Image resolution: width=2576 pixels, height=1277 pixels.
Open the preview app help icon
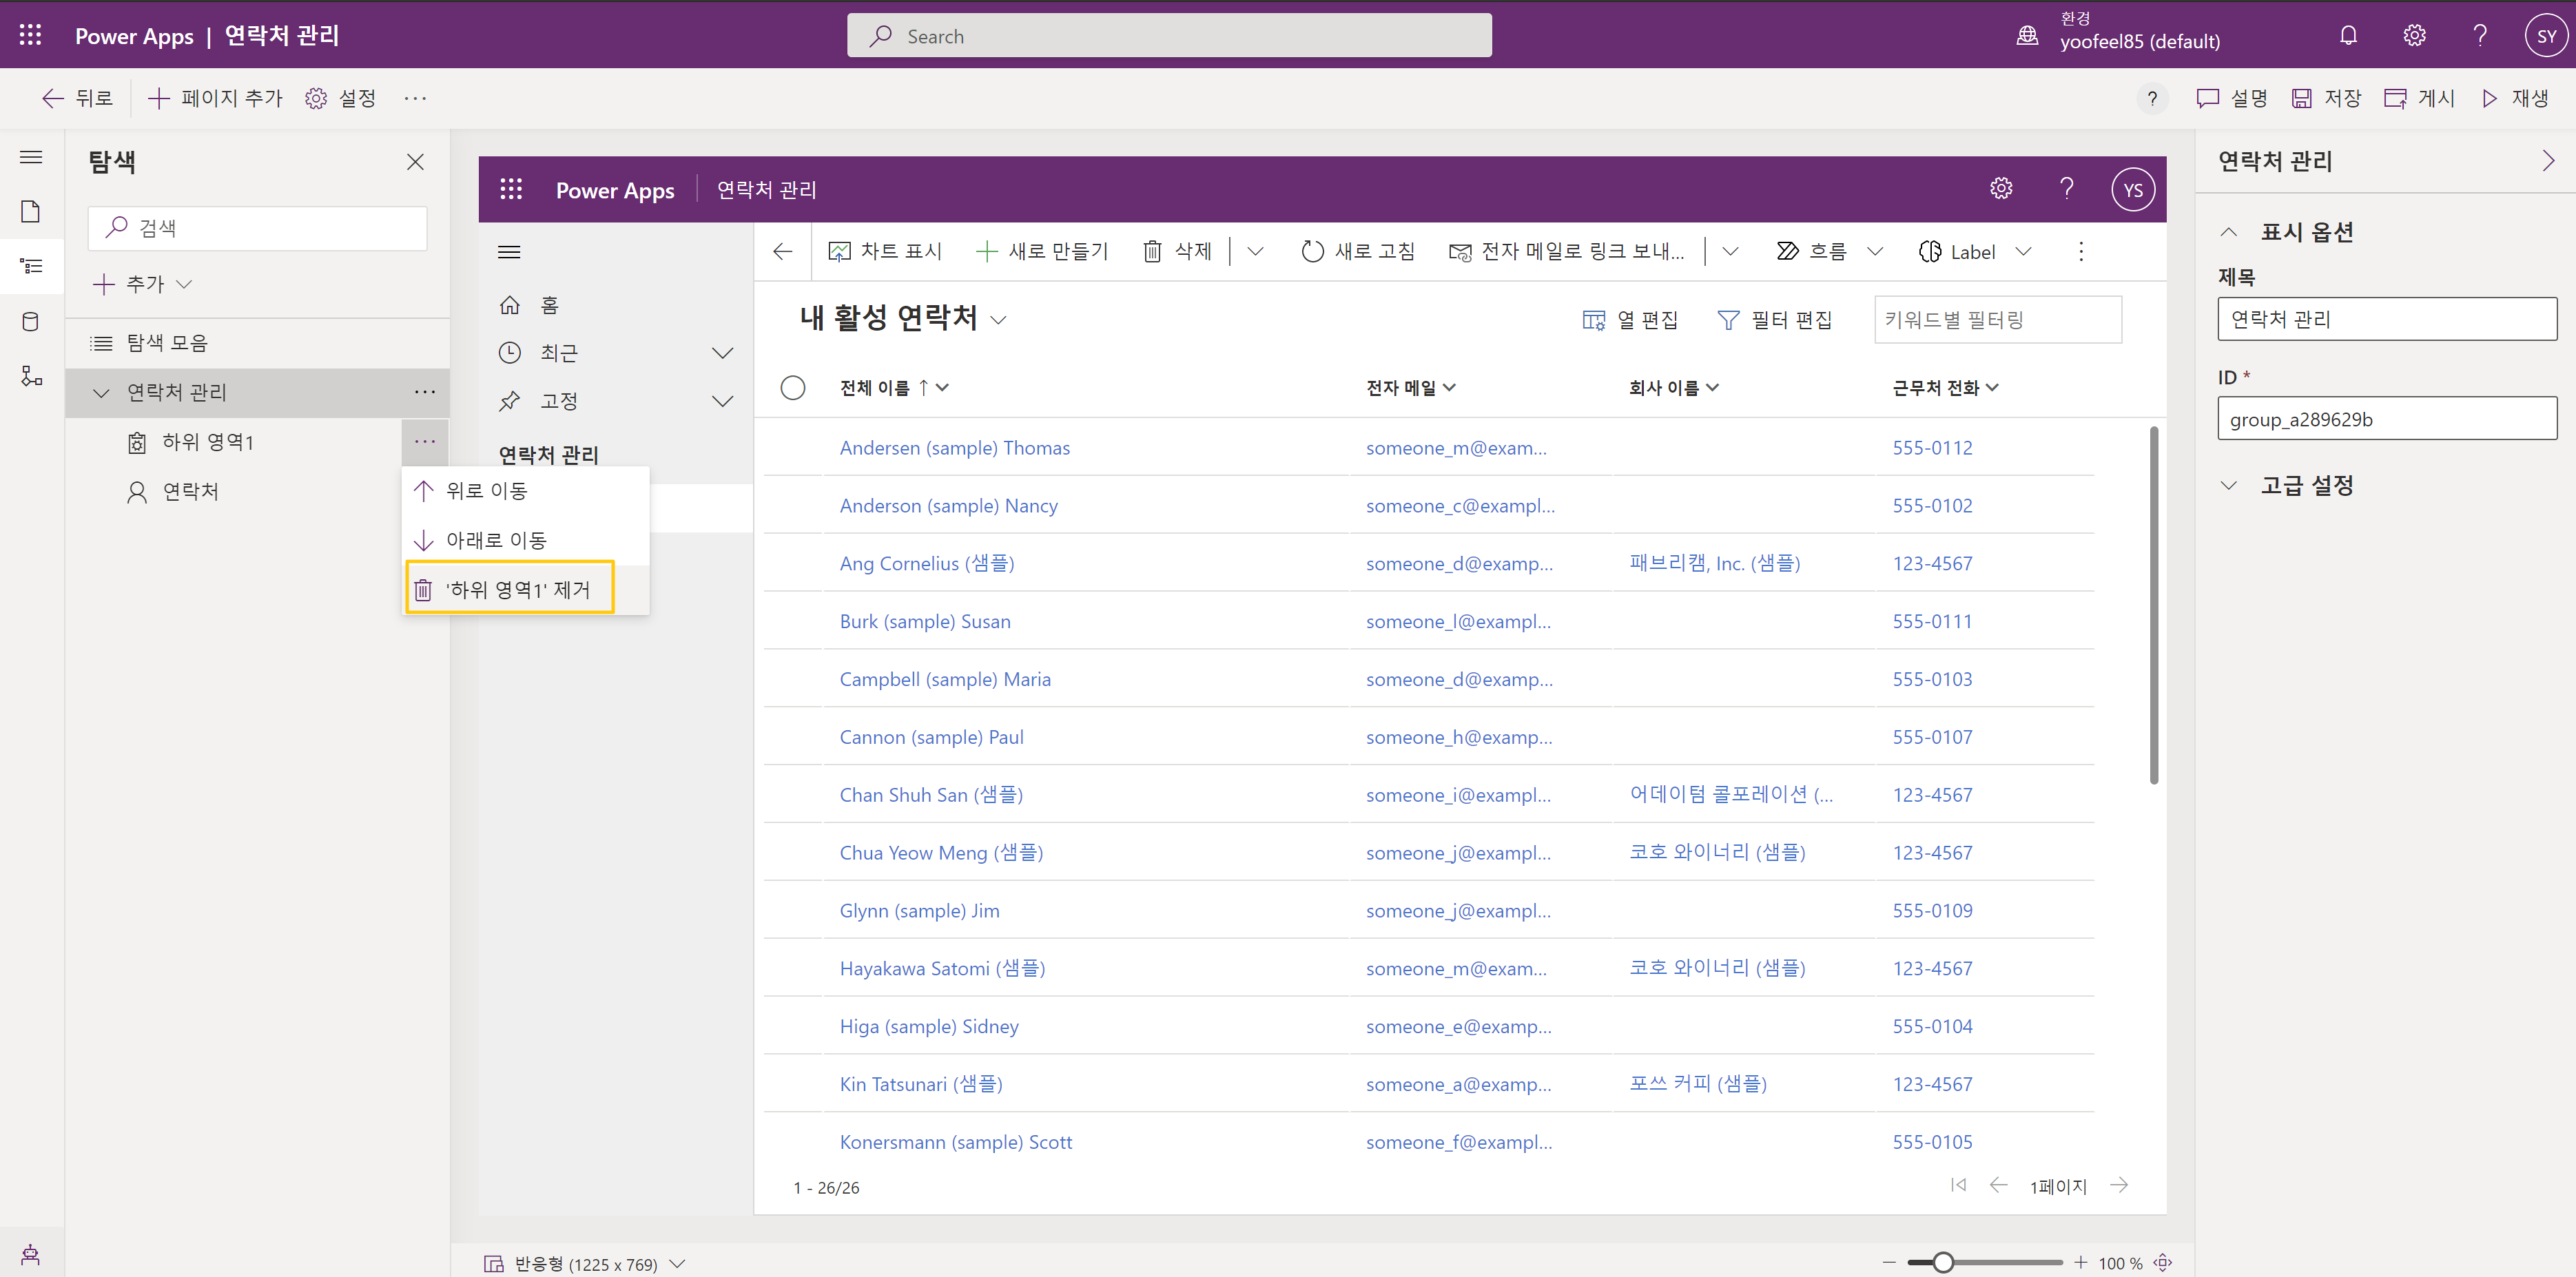click(2066, 189)
